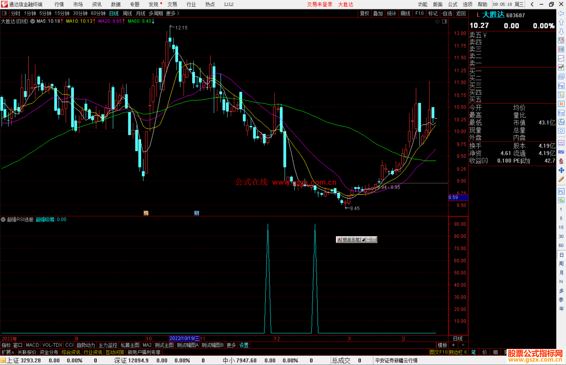Click the back arrow sidebar icon
The height and width of the screenshot is (365, 566).
coord(561,13)
